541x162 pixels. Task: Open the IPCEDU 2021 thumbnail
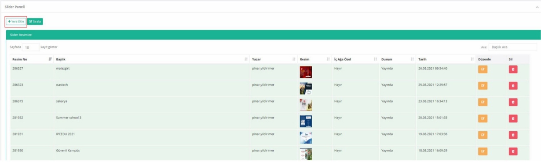(x=306, y=137)
